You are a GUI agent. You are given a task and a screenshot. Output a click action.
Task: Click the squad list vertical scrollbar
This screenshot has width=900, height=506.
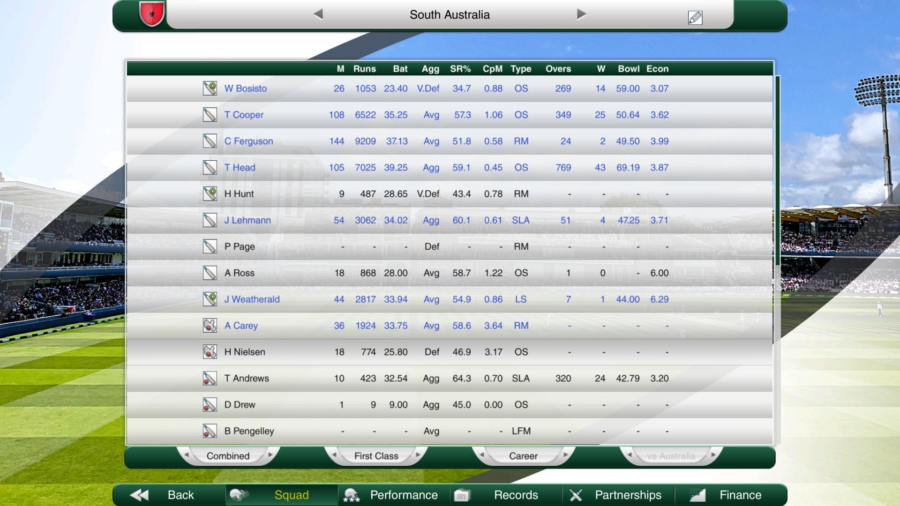coord(777,171)
